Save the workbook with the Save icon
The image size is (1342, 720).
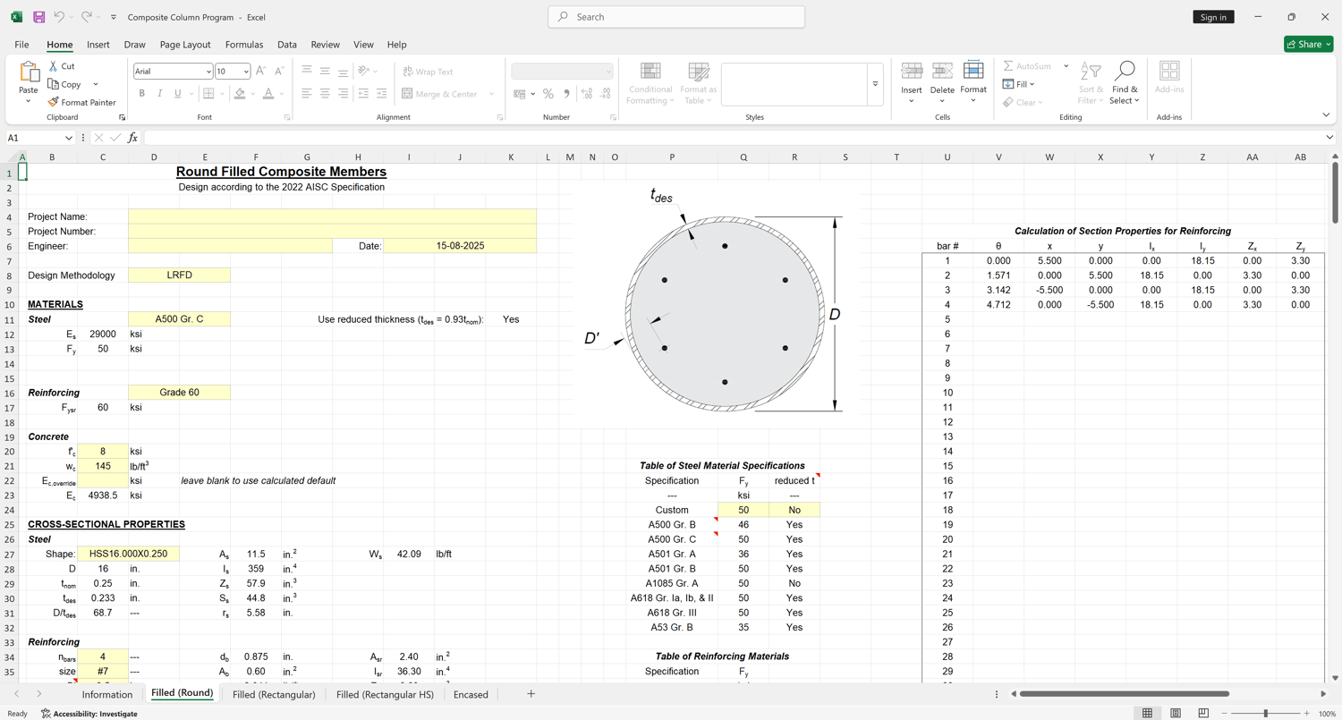pyautogui.click(x=38, y=17)
